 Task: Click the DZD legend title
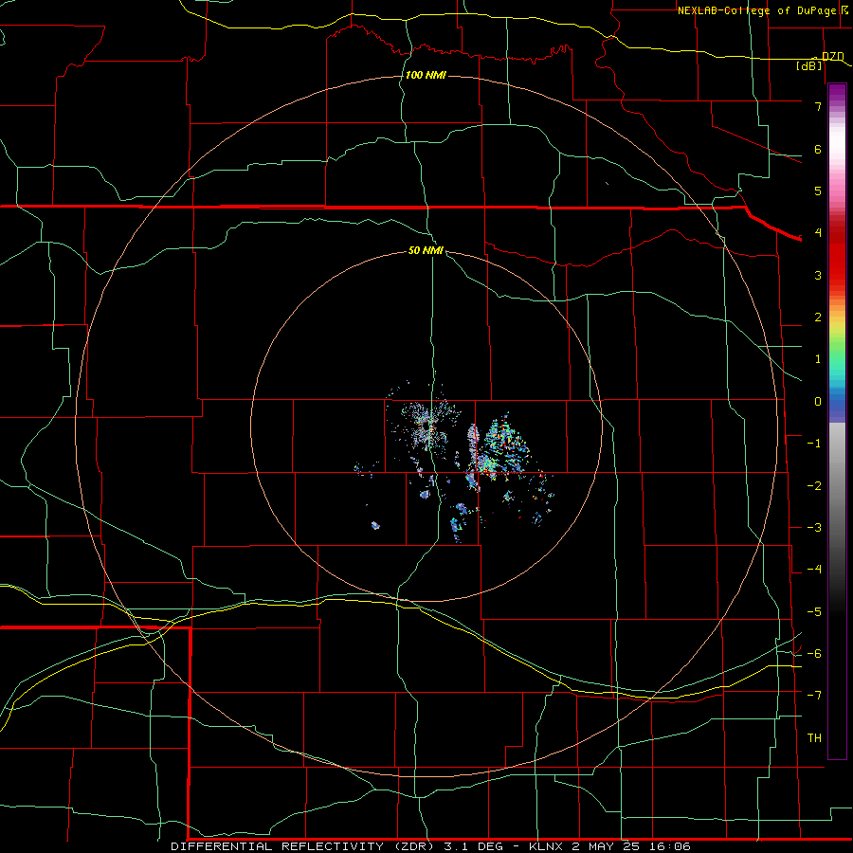tap(833, 56)
